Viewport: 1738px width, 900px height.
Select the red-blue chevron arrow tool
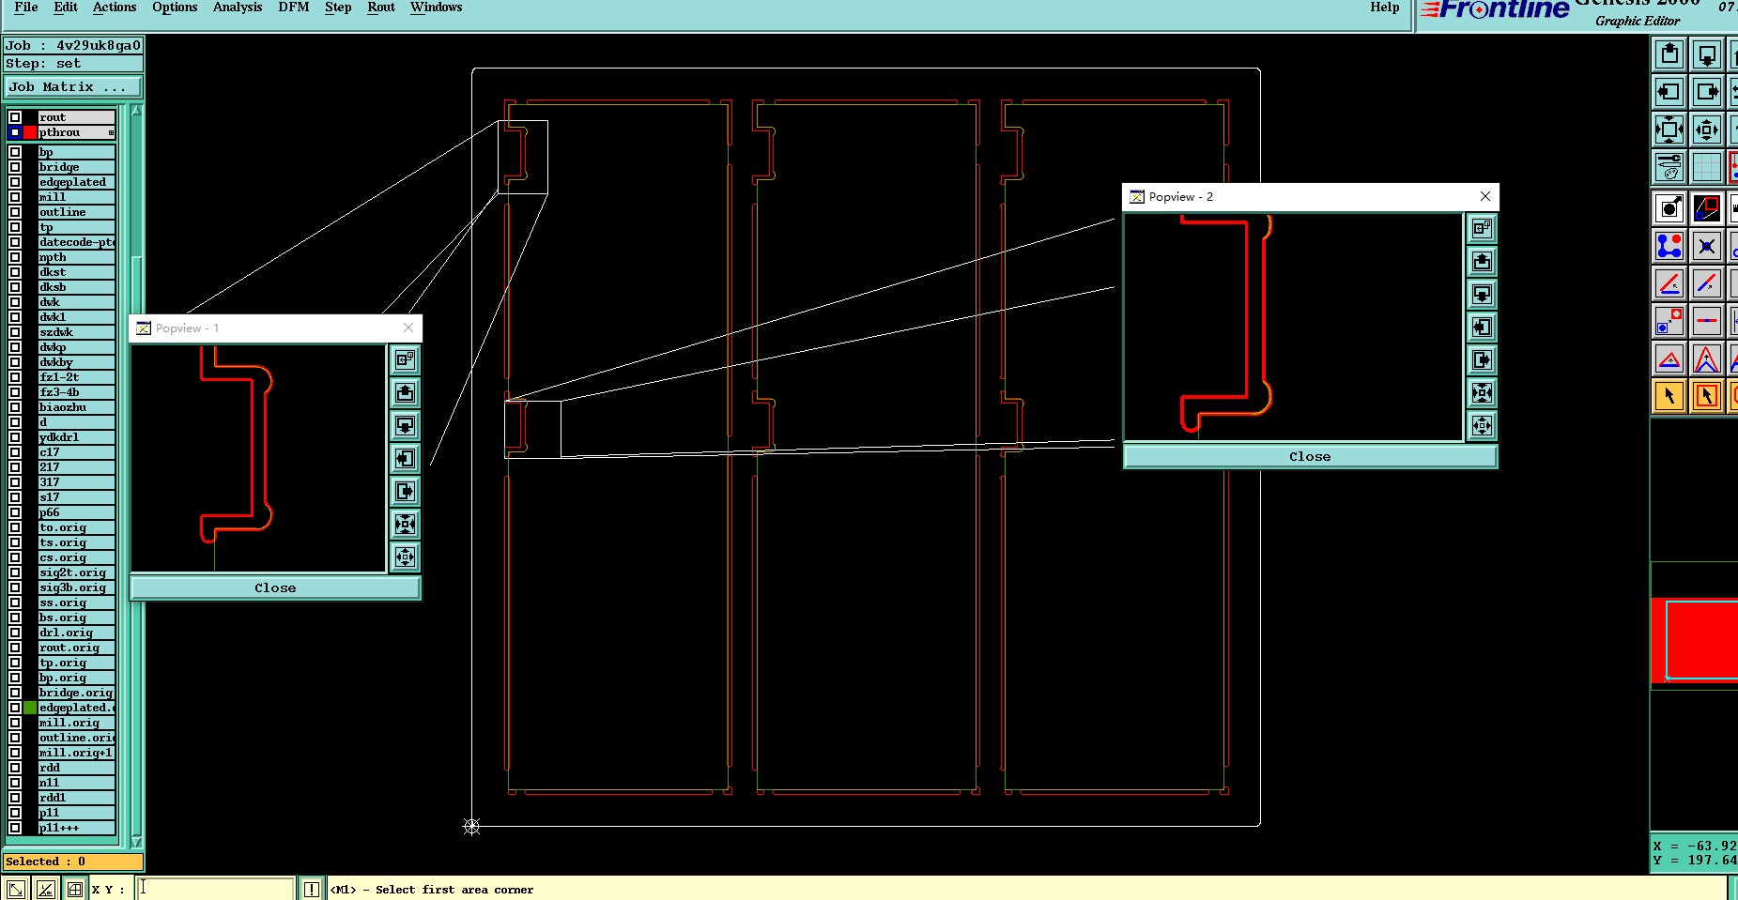click(1707, 358)
